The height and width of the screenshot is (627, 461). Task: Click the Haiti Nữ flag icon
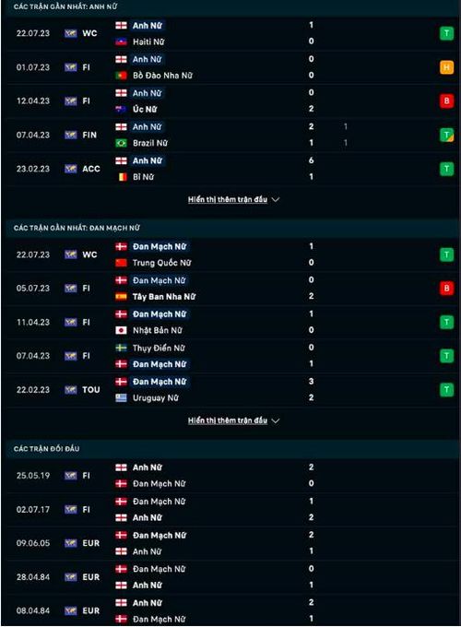coord(121,41)
